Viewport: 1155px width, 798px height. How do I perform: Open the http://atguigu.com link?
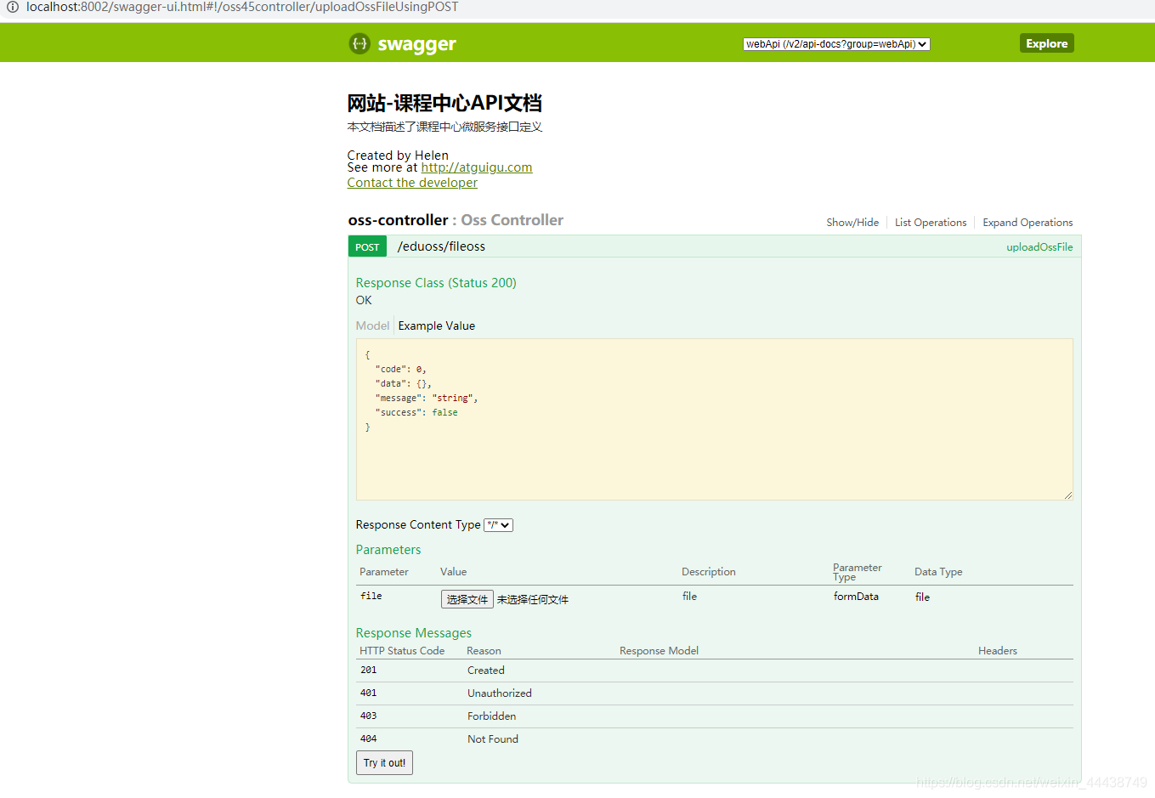click(x=477, y=167)
